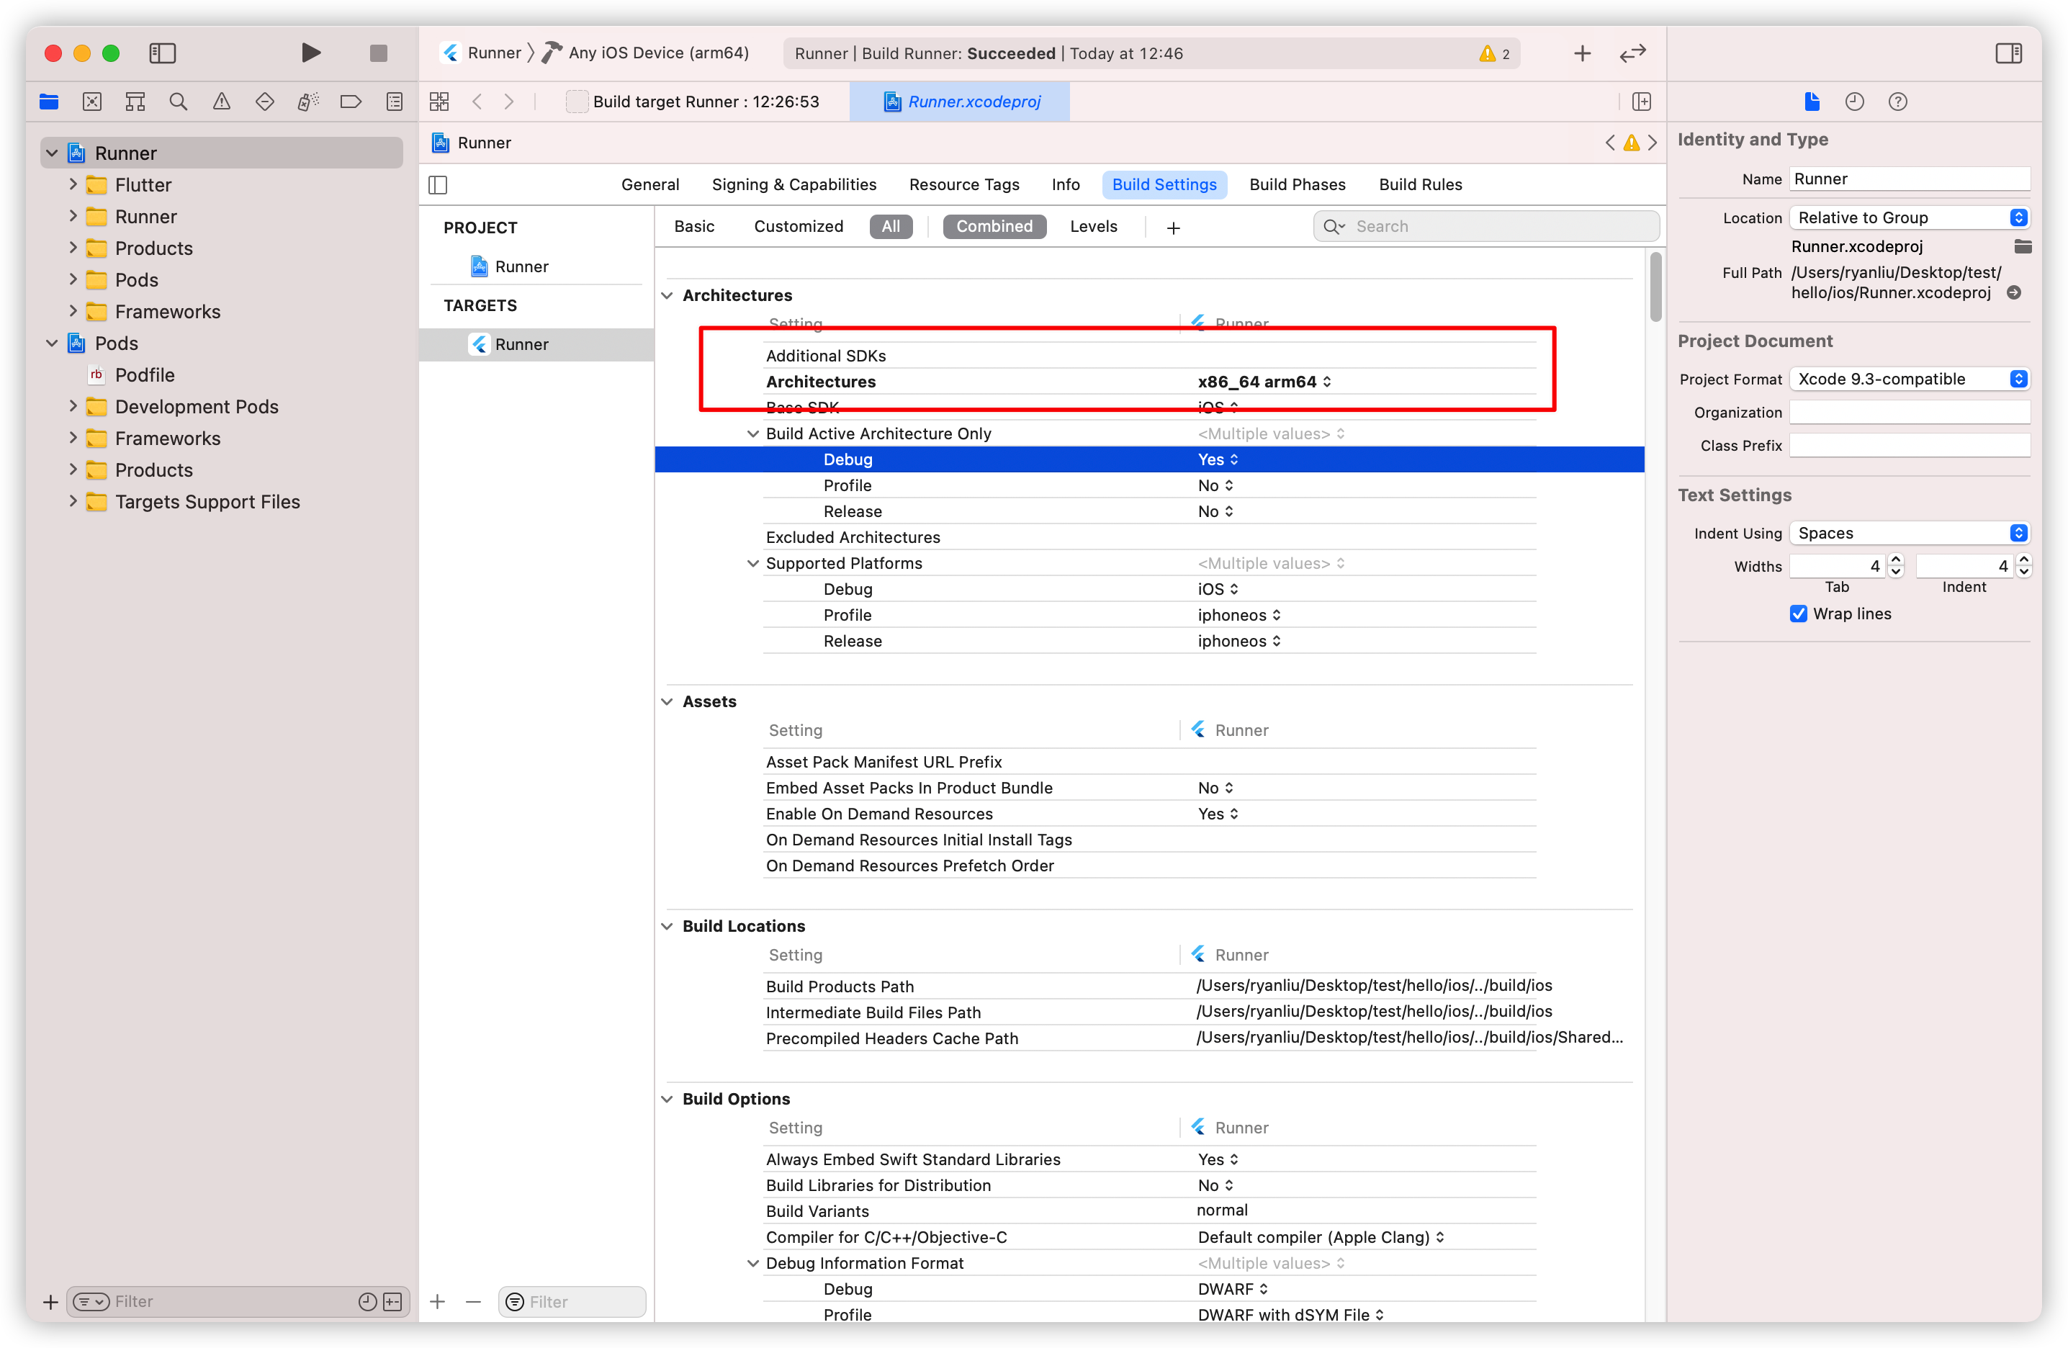Open the Source Control navigator
The width and height of the screenshot is (2068, 1348).
pyautogui.click(x=92, y=102)
